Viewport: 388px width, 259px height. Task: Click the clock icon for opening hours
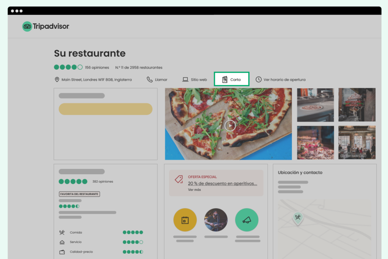258,80
